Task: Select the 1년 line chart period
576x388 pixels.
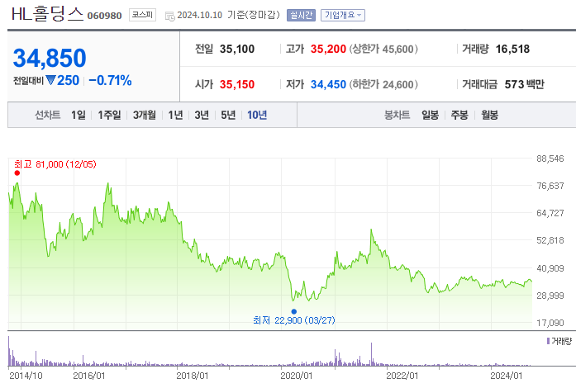Action: click(175, 116)
